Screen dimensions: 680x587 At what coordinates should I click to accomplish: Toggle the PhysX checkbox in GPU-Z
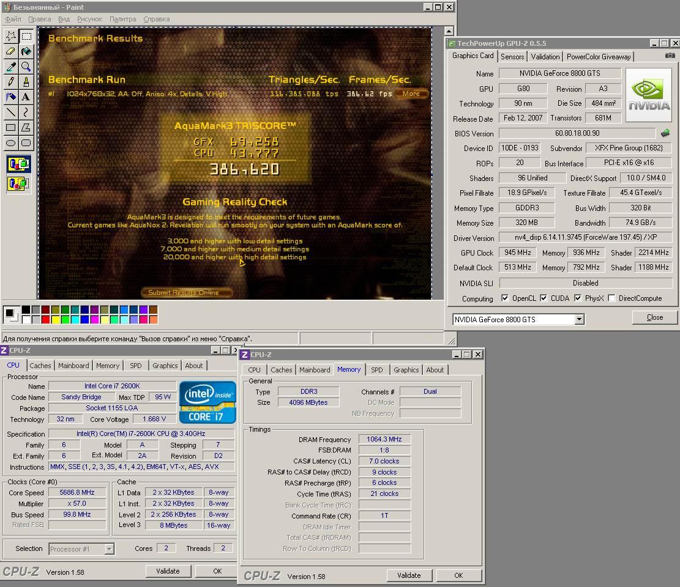[x=578, y=298]
